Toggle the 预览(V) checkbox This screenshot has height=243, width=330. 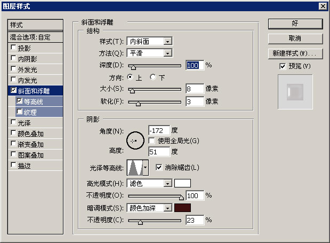(283, 66)
